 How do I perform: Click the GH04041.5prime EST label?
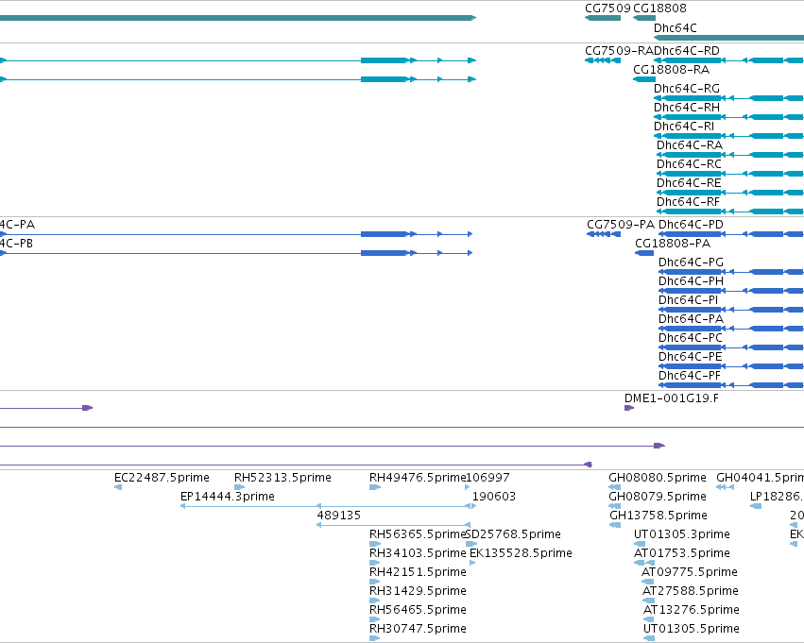(x=760, y=478)
